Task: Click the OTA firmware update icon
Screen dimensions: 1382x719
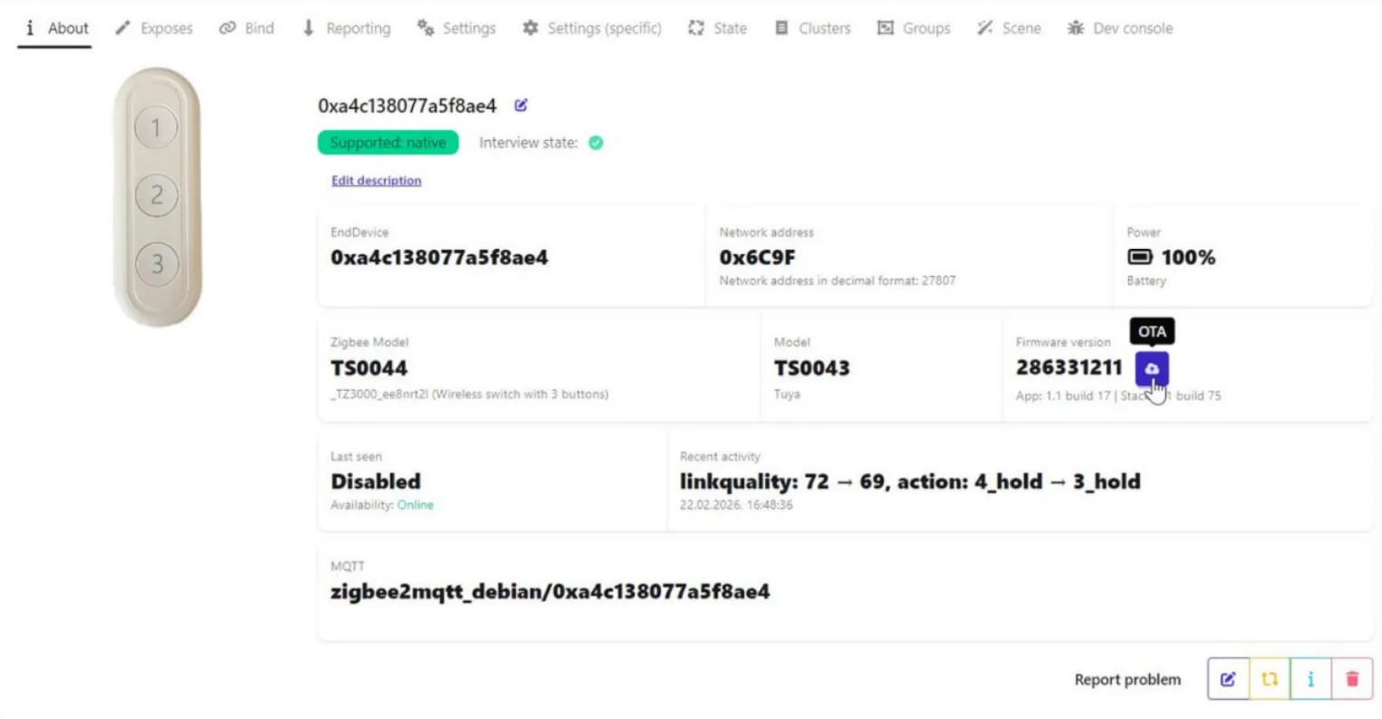Action: click(1152, 368)
